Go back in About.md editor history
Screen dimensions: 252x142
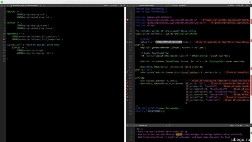click(x=128, y=125)
